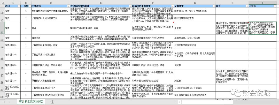
Task: Click the cell 原材料的入库截制性测试
Action: tap(51, 81)
